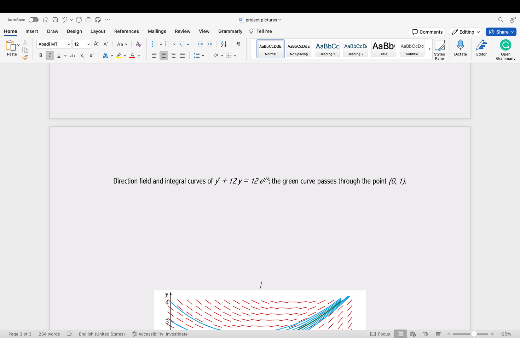Image resolution: width=520 pixels, height=338 pixels.
Task: Open Dictate microphone tool
Action: click(460, 48)
